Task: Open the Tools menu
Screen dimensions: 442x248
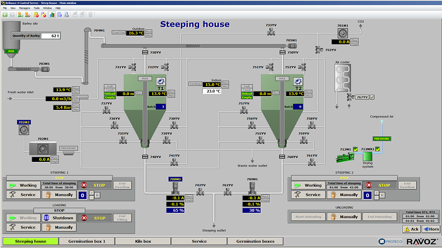Action: coord(37,8)
